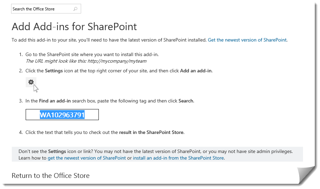Open the top 'Get the newest version of SharePoint' link
This screenshot has width=320, height=189.
[247, 40]
